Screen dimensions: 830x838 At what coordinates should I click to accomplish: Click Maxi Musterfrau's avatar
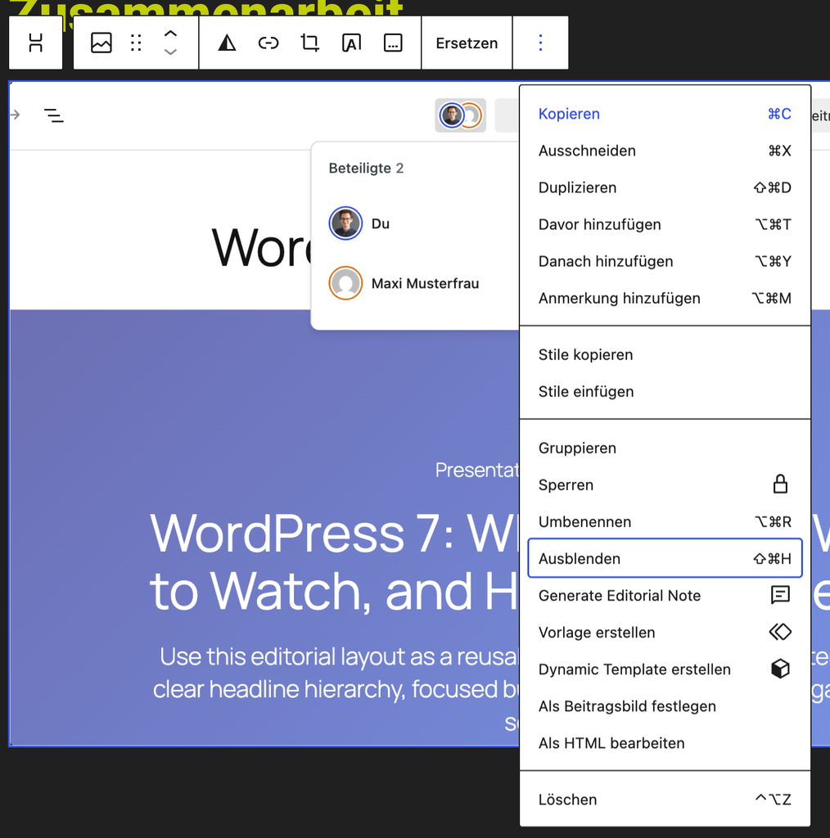(x=345, y=283)
